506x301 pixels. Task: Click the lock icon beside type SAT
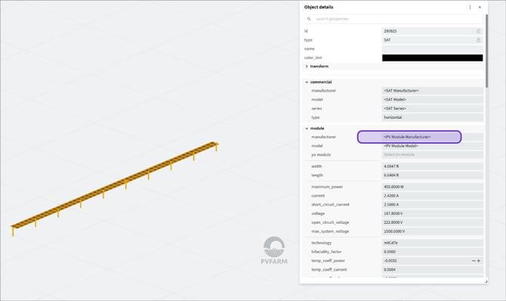pos(478,40)
